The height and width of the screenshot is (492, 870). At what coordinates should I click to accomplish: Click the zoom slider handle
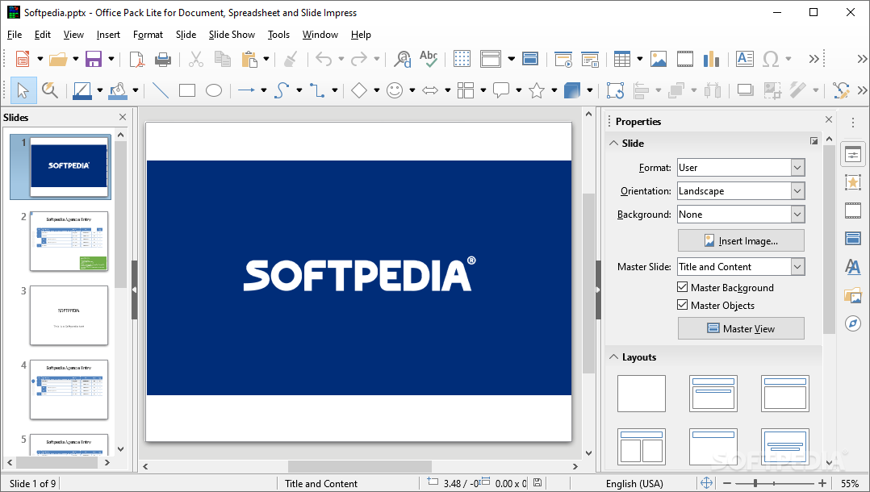point(755,483)
